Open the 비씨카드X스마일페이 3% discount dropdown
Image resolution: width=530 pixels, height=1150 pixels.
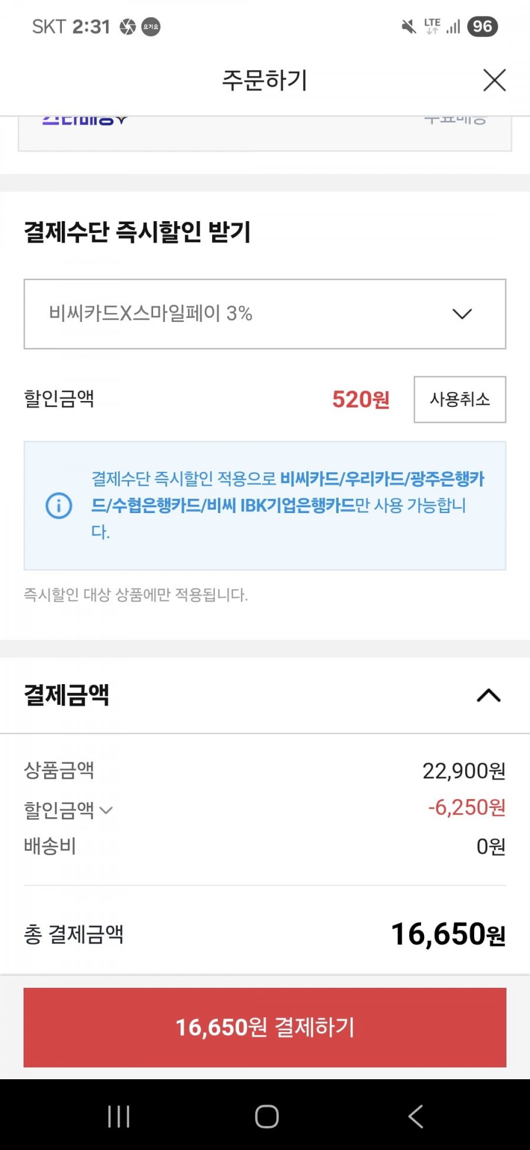(265, 314)
